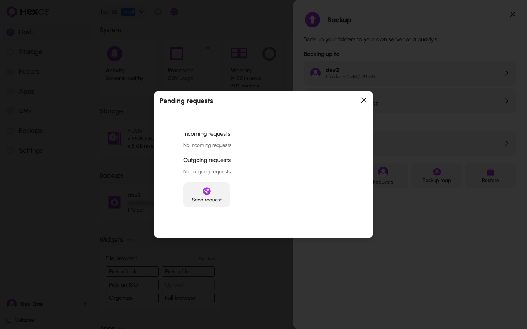This screenshot has height=329, width=527.
Task: Click 'No incoming requests.' text
Action: (x=208, y=145)
